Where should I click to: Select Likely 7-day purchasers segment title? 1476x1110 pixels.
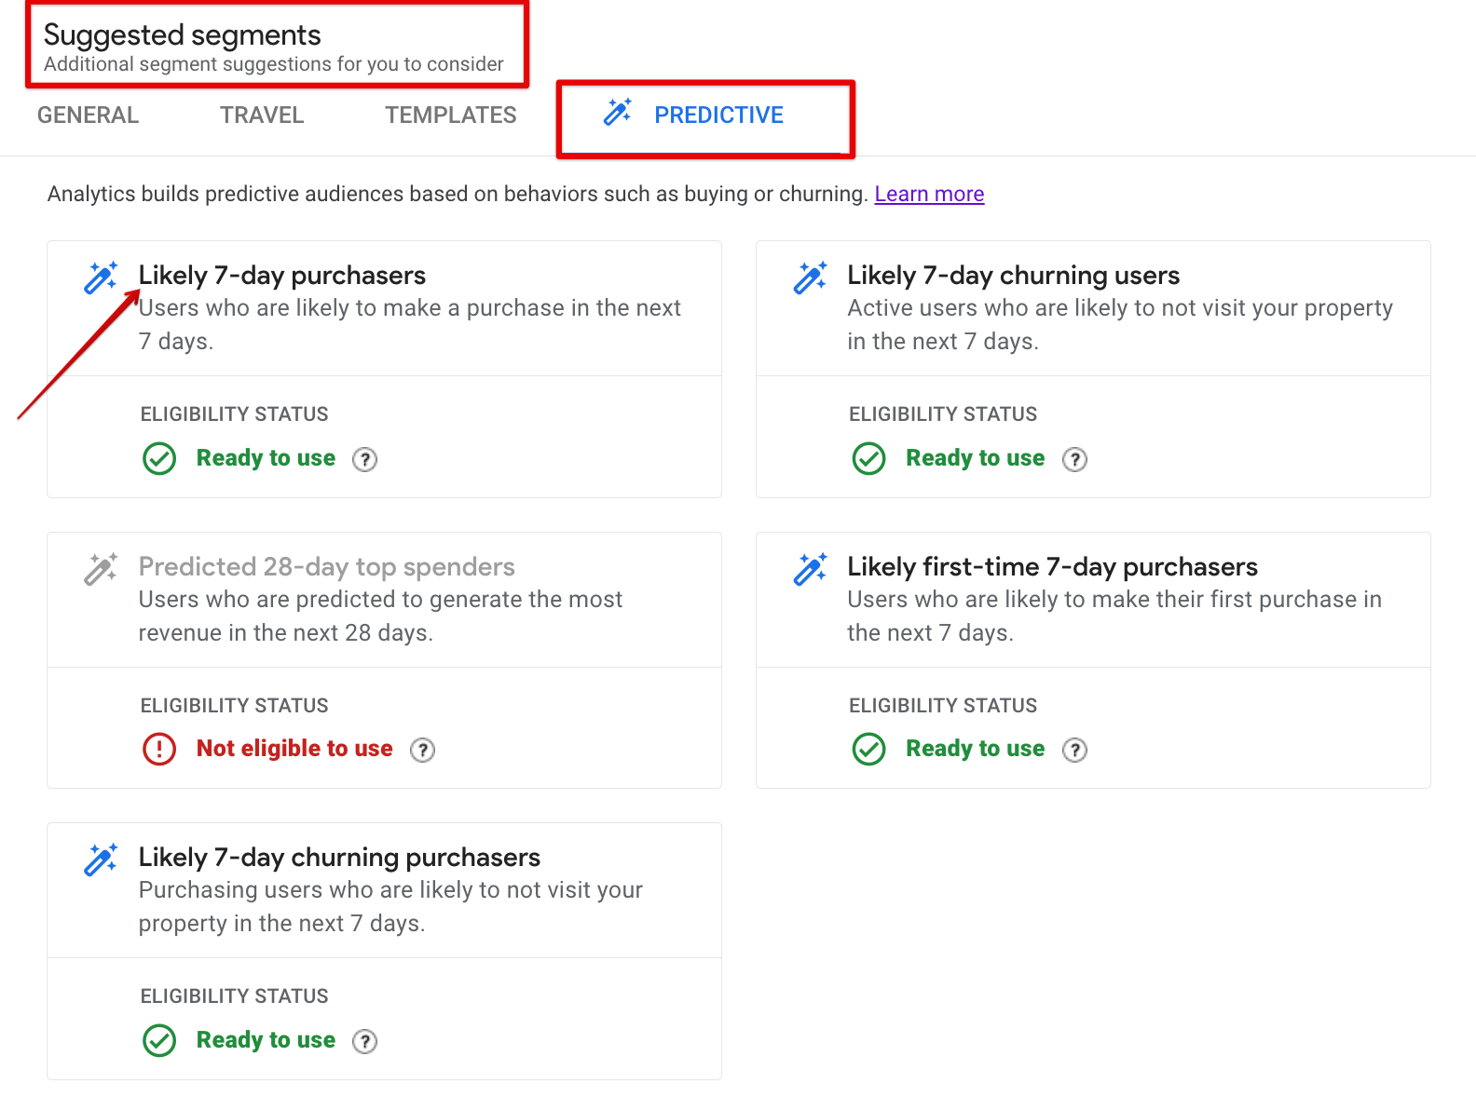[x=281, y=276]
